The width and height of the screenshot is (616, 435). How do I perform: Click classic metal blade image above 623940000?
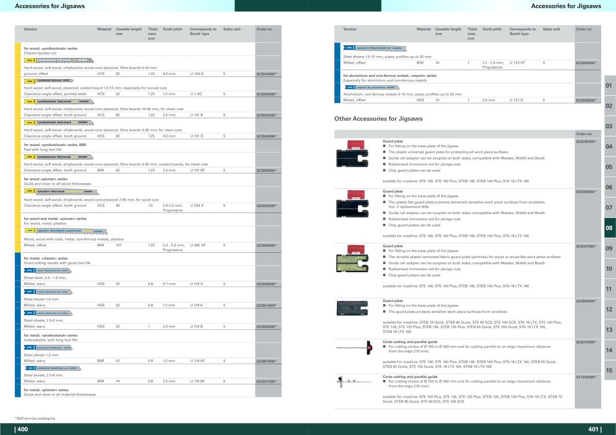click(48, 313)
